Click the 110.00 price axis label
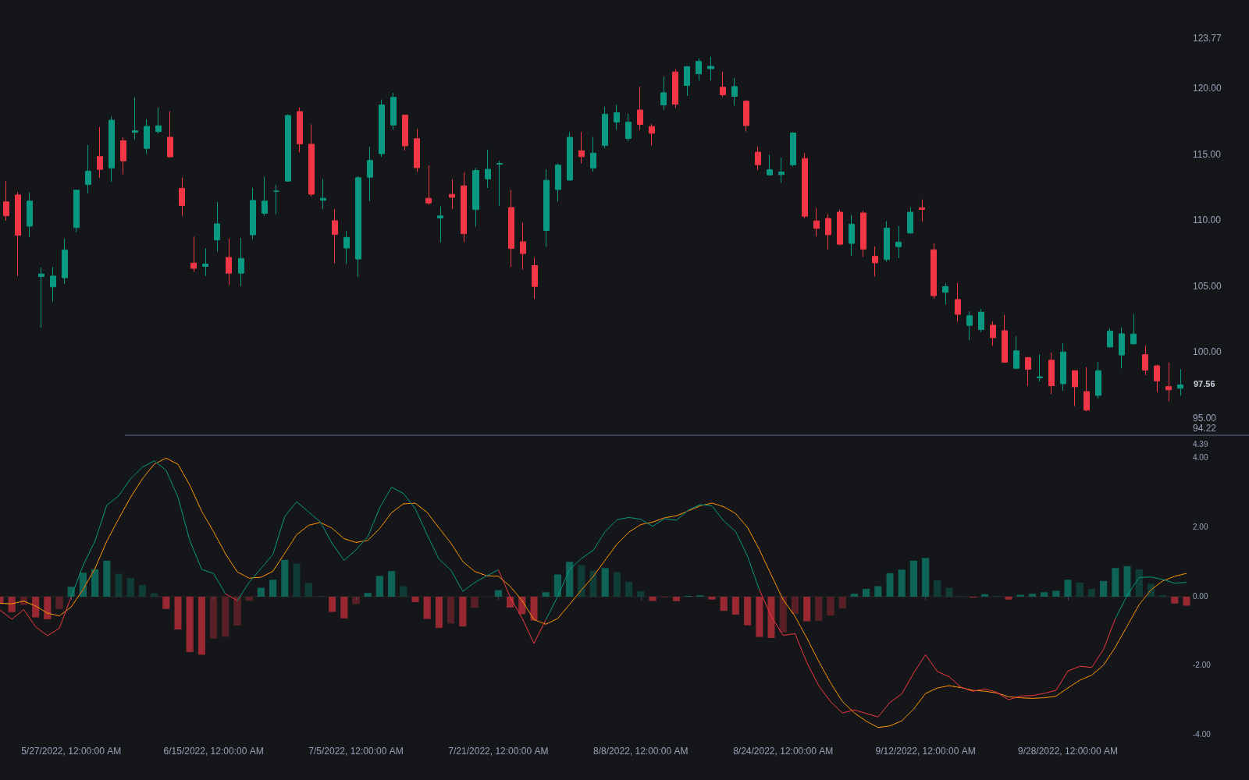This screenshot has width=1249, height=780. [x=1207, y=220]
